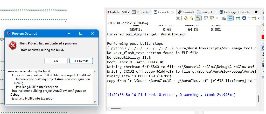Click the Copy Build Log save icon
The height and width of the screenshot is (114, 266).
pyautogui.click(x=206, y=18)
